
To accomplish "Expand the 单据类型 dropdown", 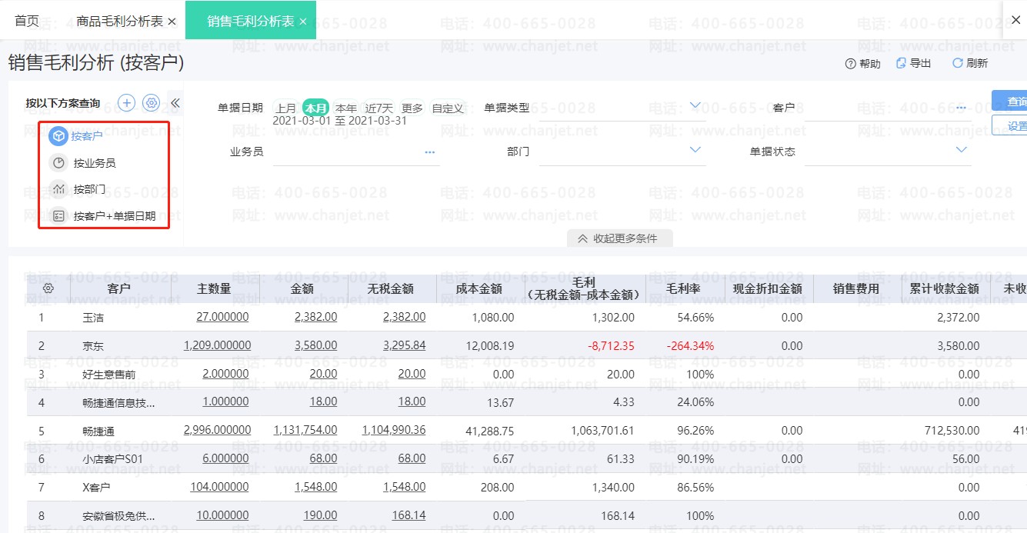I will [695, 105].
